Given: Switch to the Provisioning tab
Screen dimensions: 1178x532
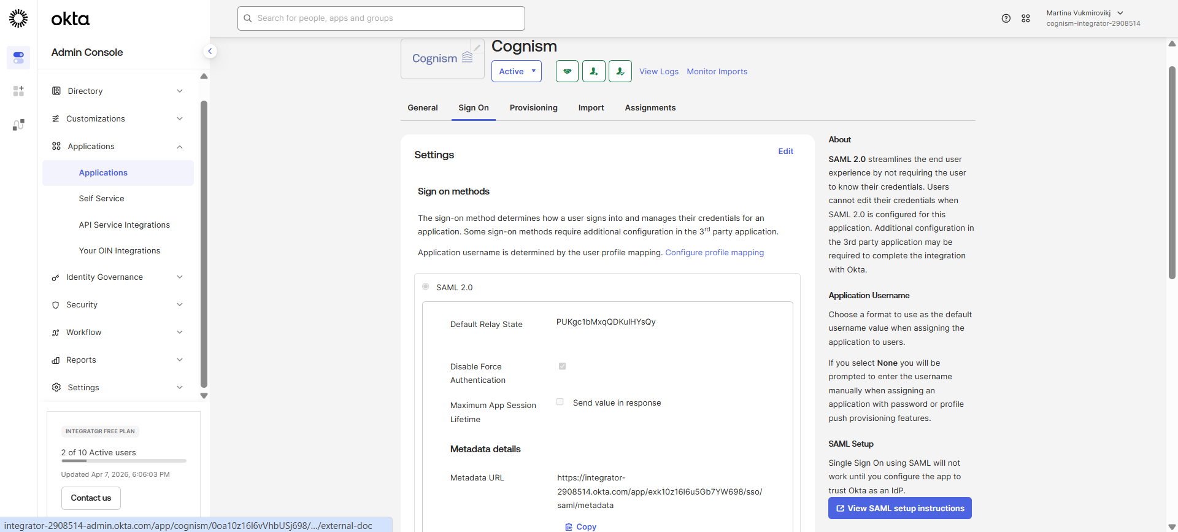Looking at the screenshot, I should tap(533, 108).
